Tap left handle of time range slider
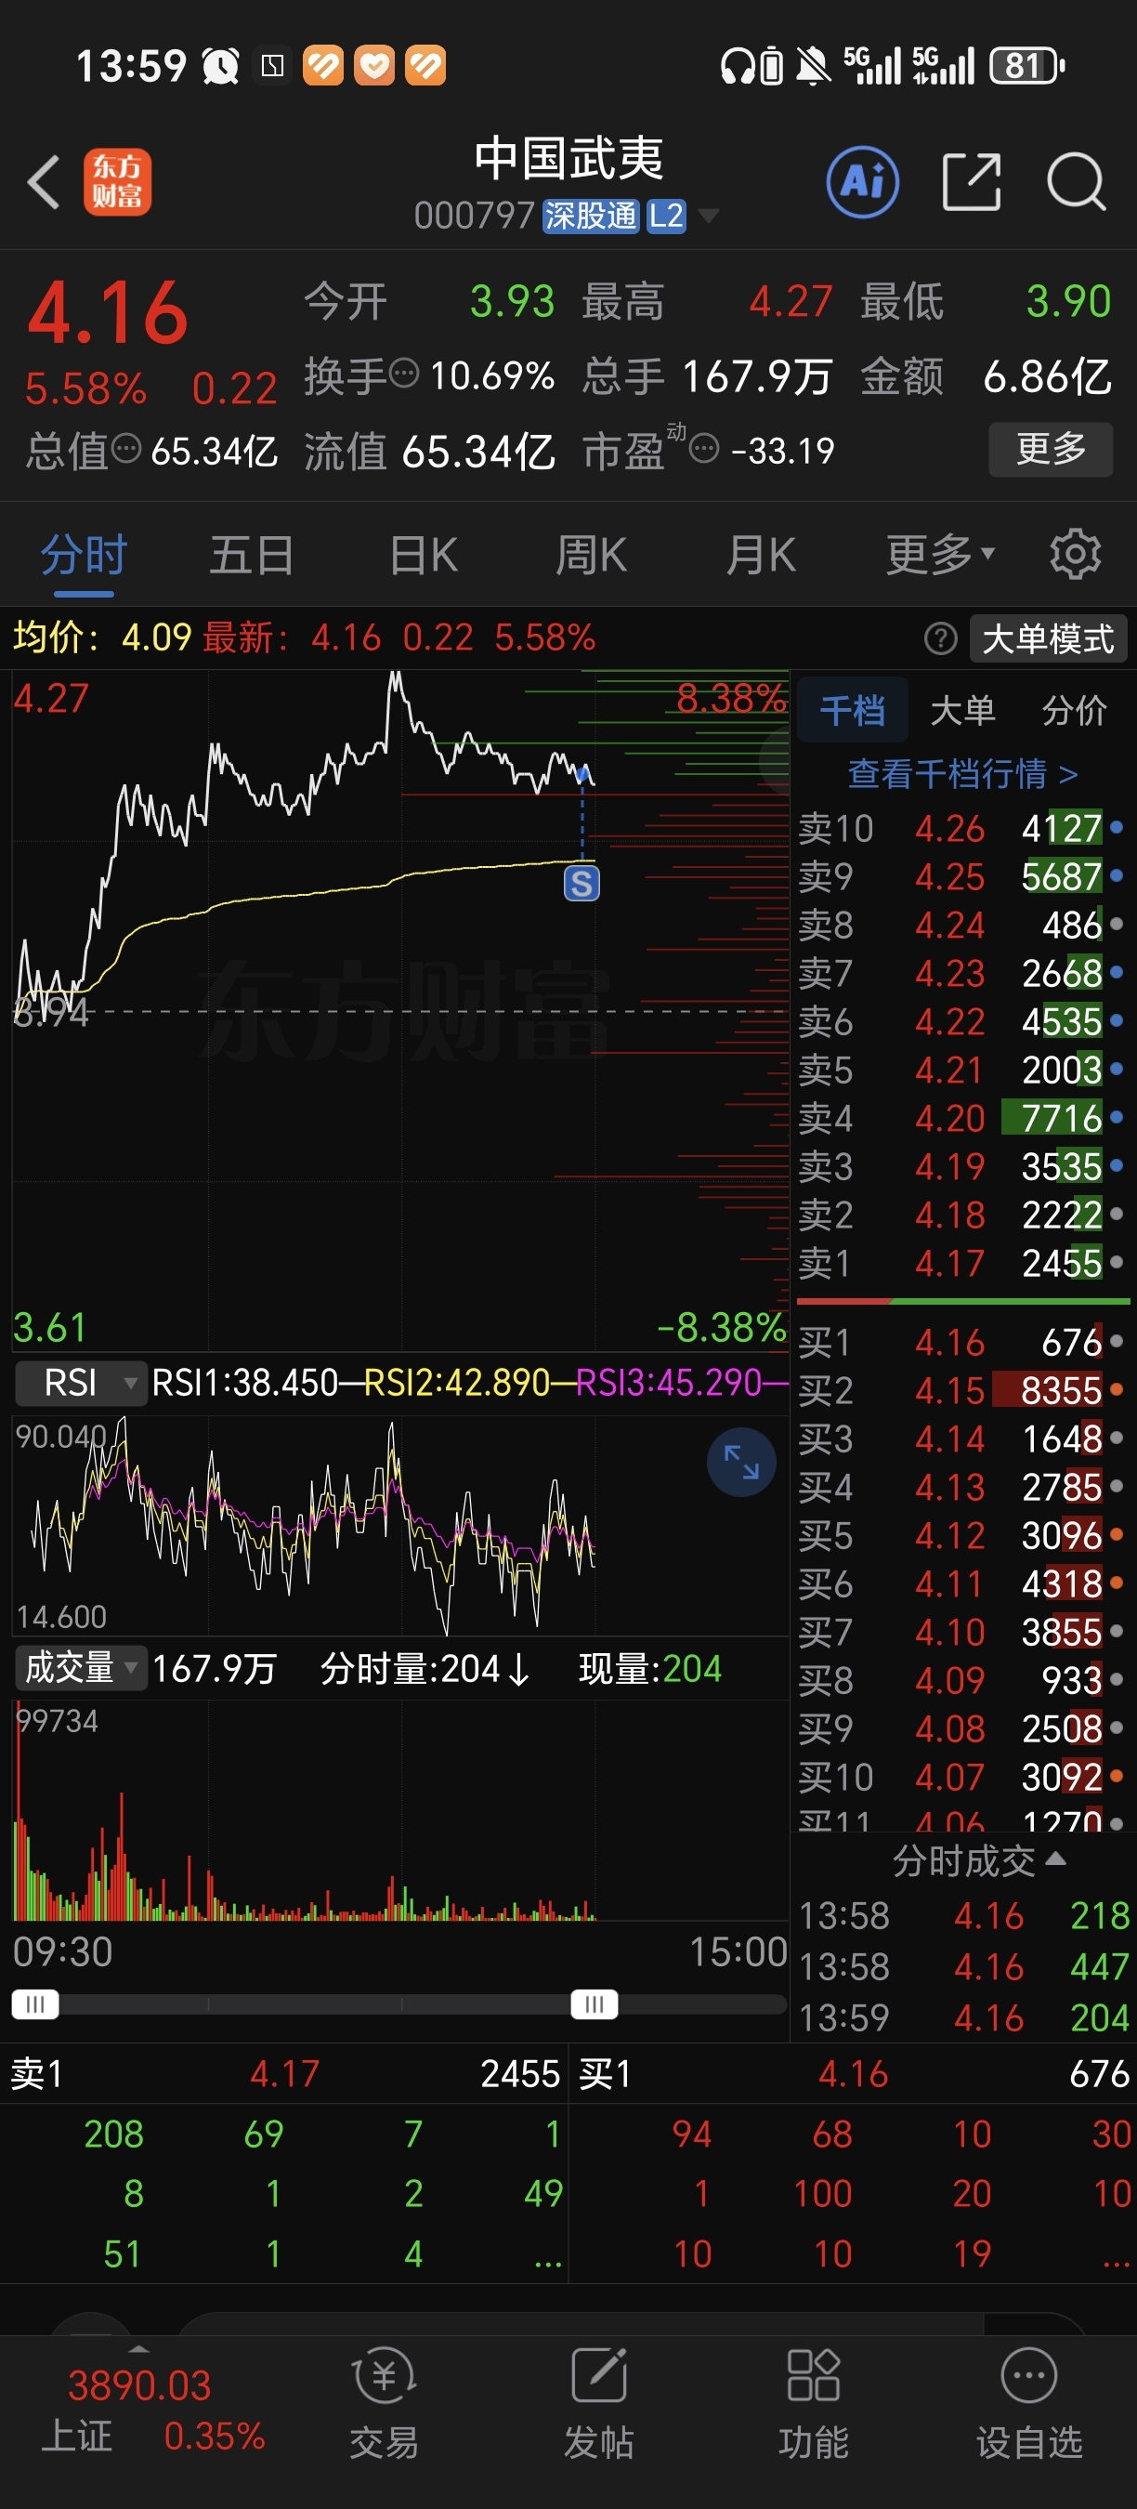Screen dimensions: 1137x2509 [x=35, y=2003]
